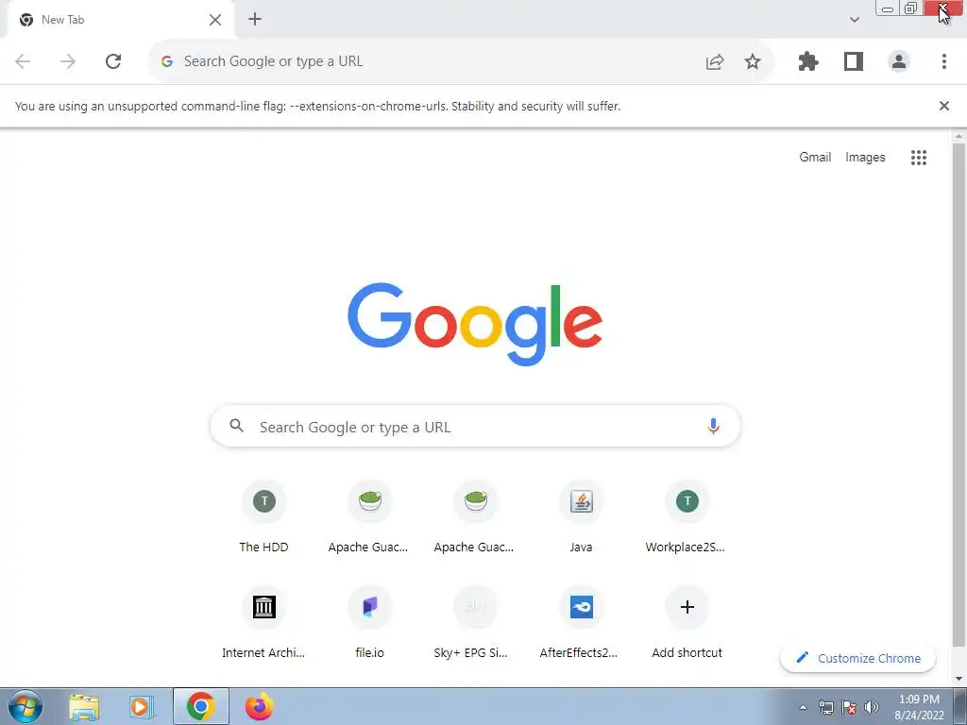This screenshot has width=967, height=725.
Task: Dismiss the unsupported flag warning bar
Action: coord(943,106)
